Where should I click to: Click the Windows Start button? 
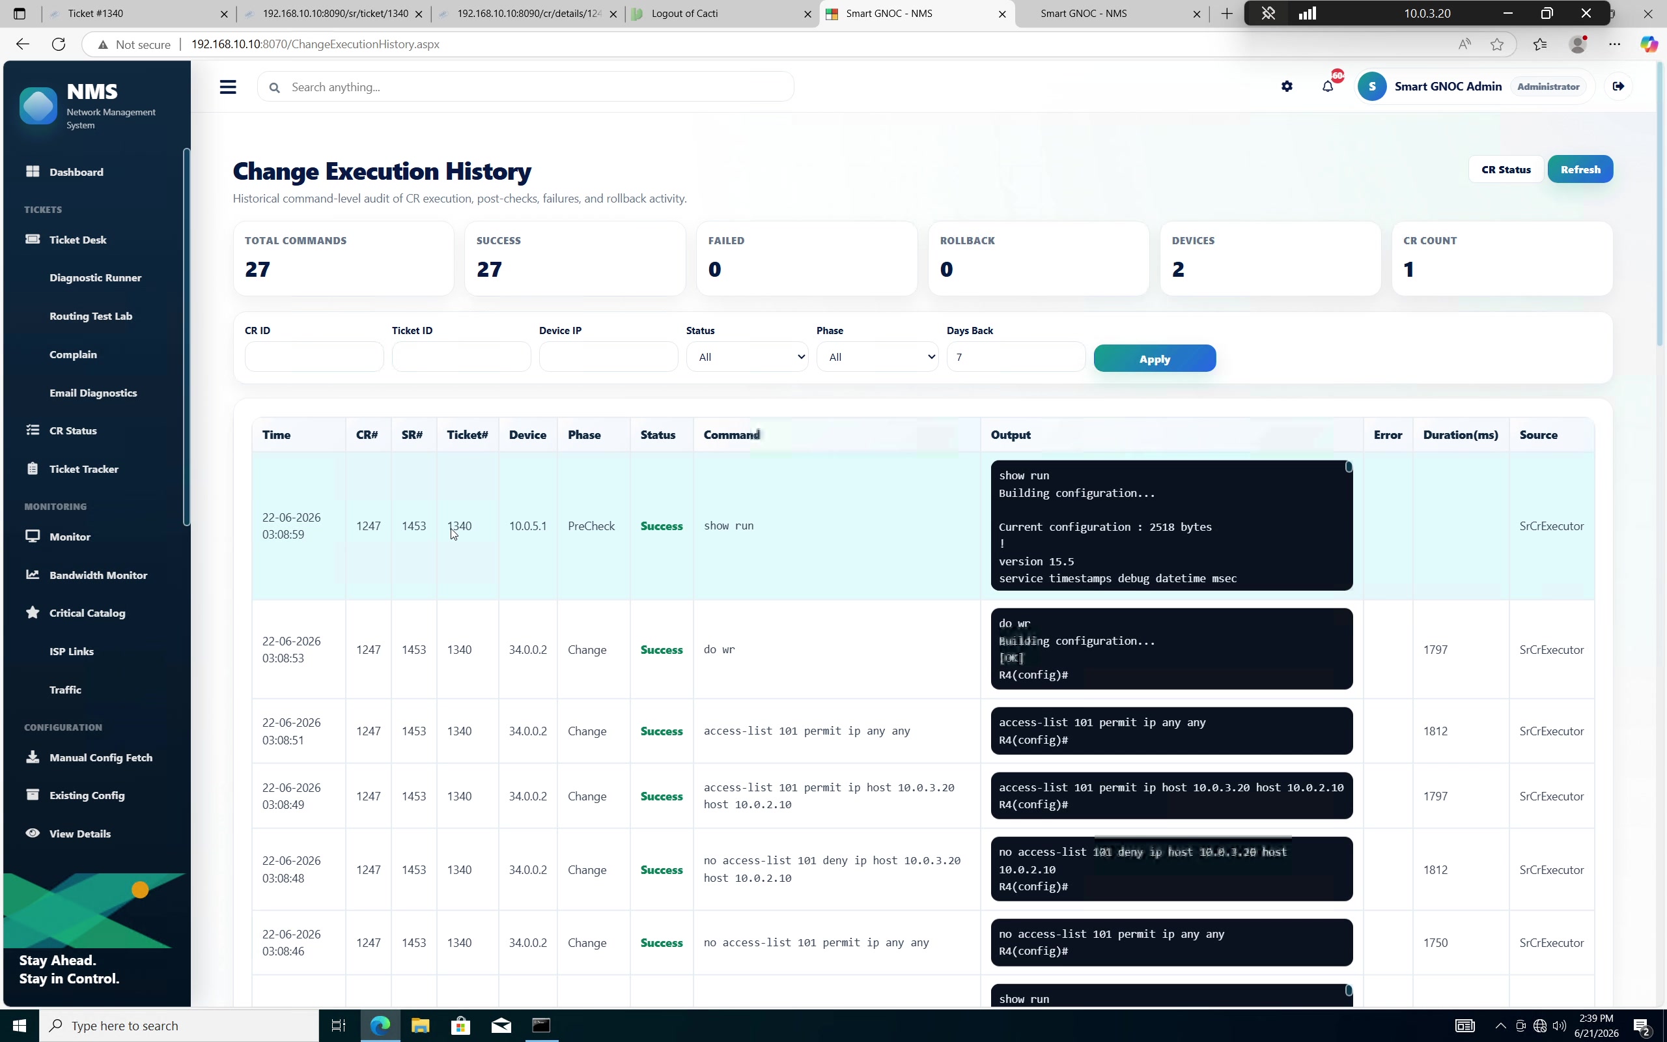(20, 1026)
